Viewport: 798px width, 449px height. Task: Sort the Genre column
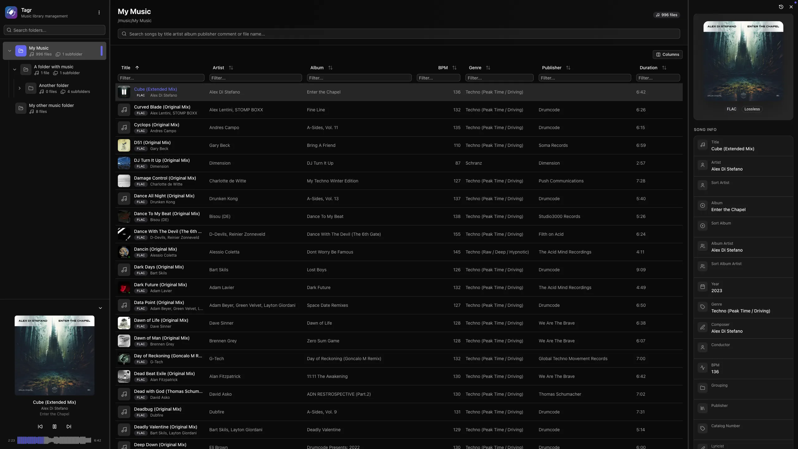tap(488, 68)
